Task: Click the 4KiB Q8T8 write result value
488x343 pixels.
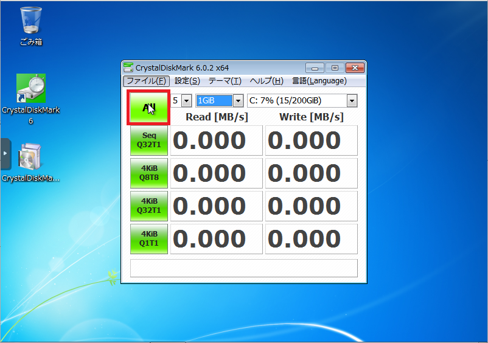Action: [311, 173]
